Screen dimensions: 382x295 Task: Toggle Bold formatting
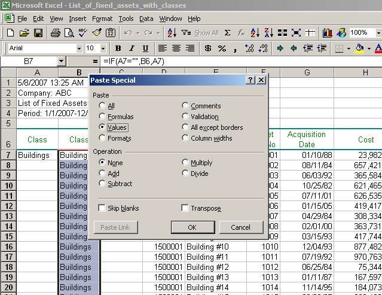[x=118, y=48]
